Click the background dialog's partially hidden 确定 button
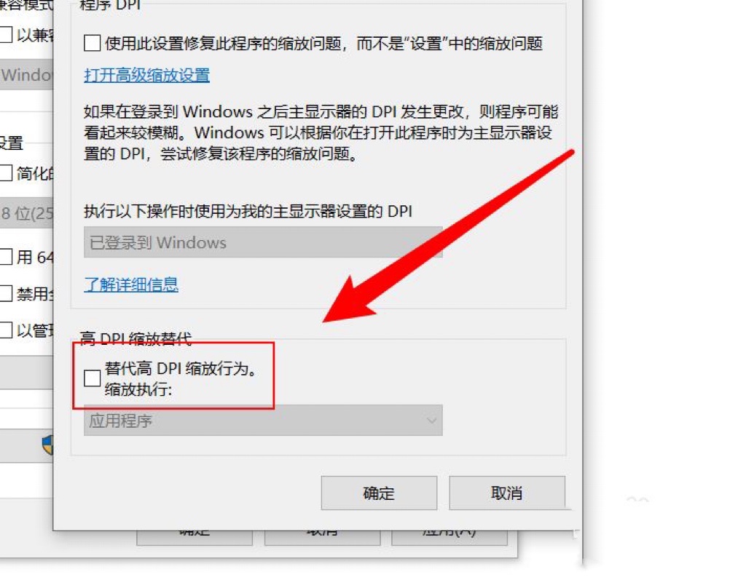The height and width of the screenshot is (577, 746). (x=194, y=537)
